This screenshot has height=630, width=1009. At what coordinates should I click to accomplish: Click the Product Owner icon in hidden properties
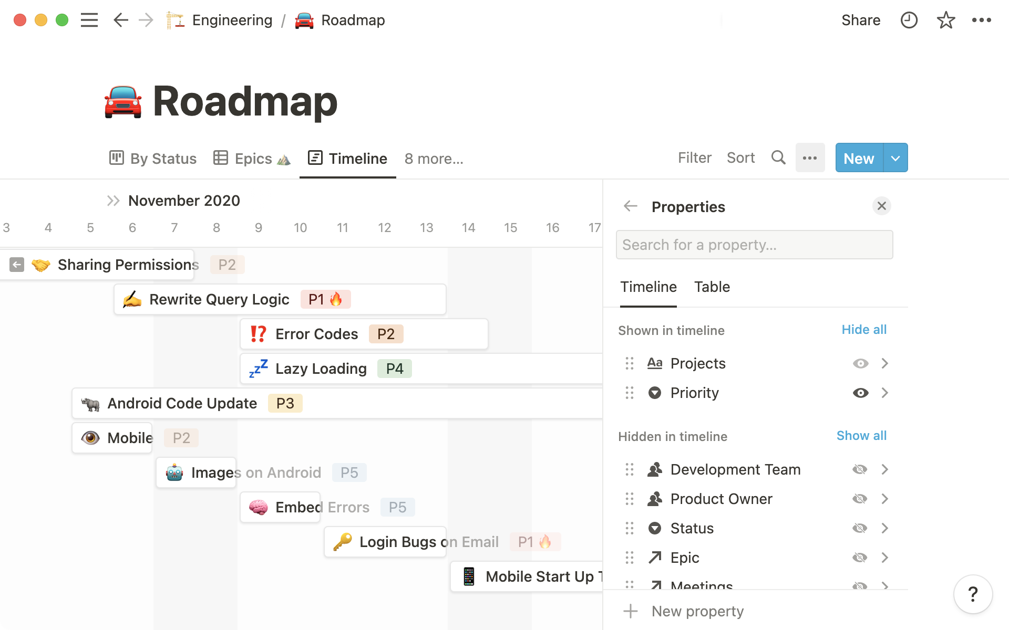pos(655,499)
